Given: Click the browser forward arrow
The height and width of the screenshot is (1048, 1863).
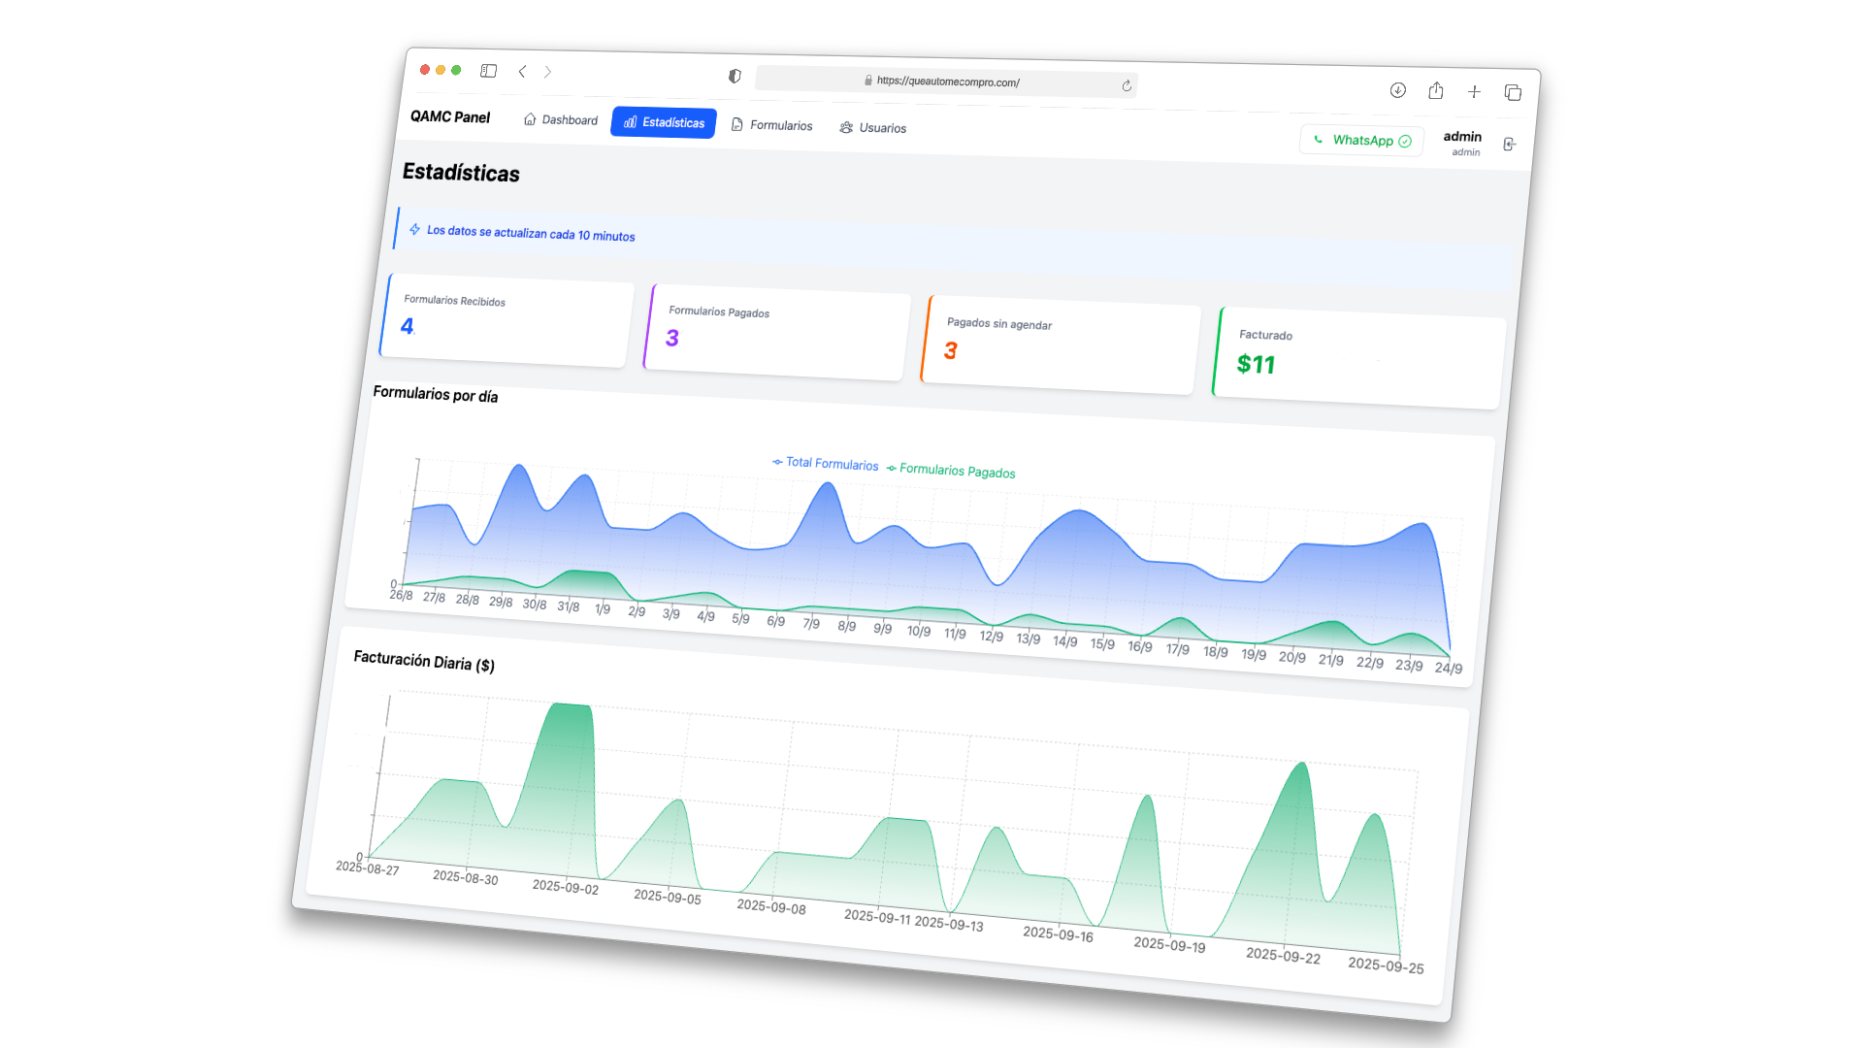Looking at the screenshot, I should pos(548,72).
